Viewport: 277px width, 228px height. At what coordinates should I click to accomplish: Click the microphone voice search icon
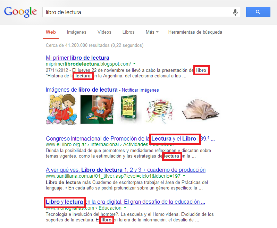tap(235, 12)
